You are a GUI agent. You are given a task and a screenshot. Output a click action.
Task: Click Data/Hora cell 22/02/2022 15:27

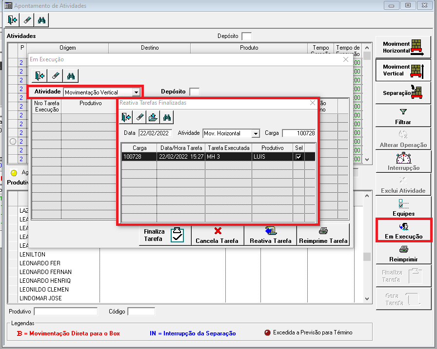pos(181,157)
